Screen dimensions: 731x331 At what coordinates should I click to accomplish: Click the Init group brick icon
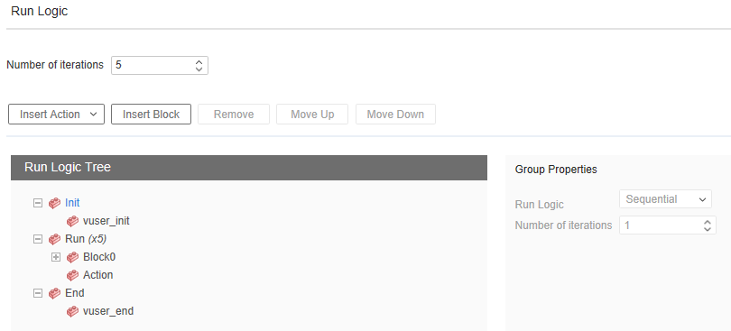click(54, 203)
